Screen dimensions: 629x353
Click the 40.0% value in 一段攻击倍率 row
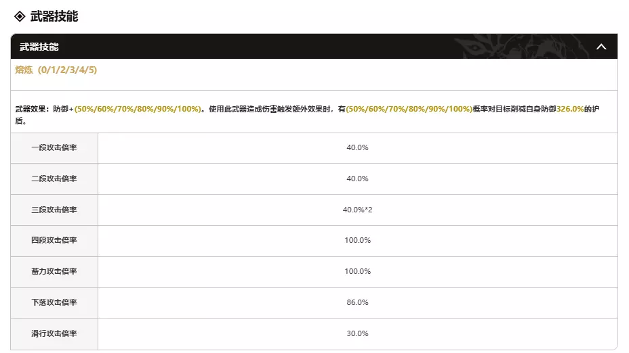(357, 147)
